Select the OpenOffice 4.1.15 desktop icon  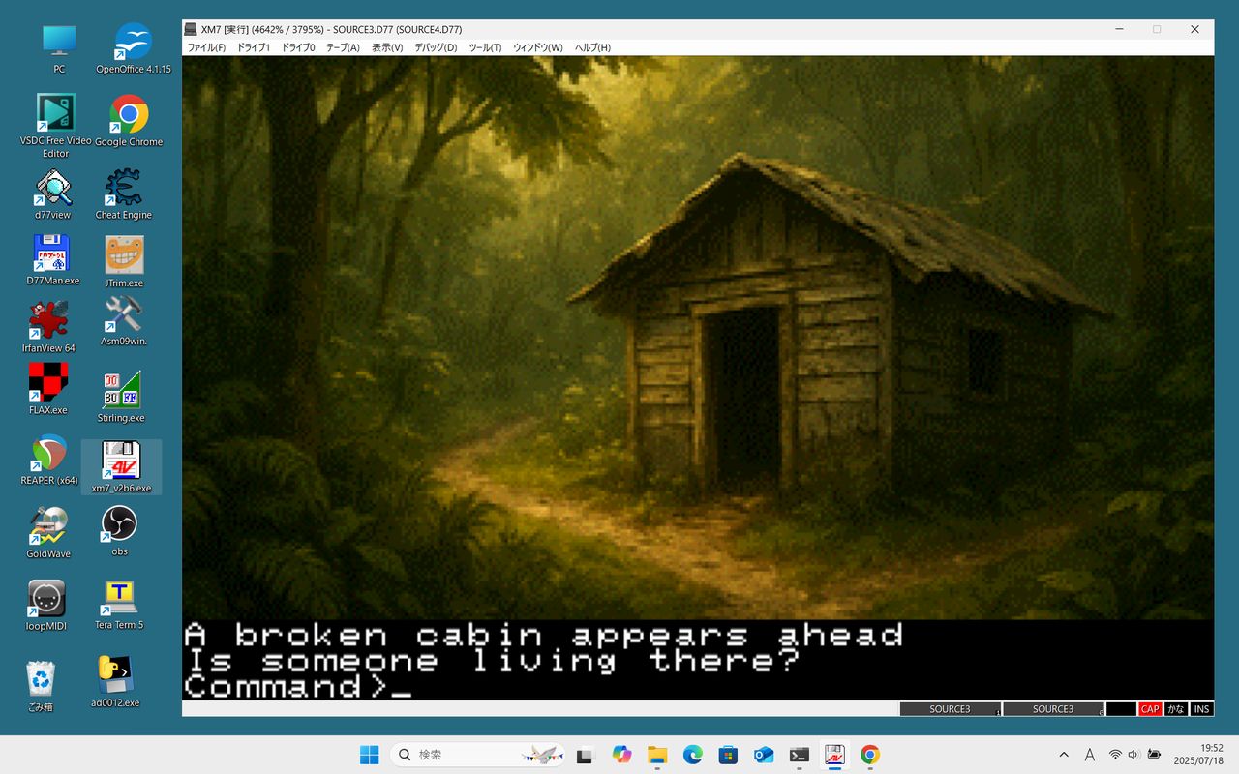[x=134, y=48]
